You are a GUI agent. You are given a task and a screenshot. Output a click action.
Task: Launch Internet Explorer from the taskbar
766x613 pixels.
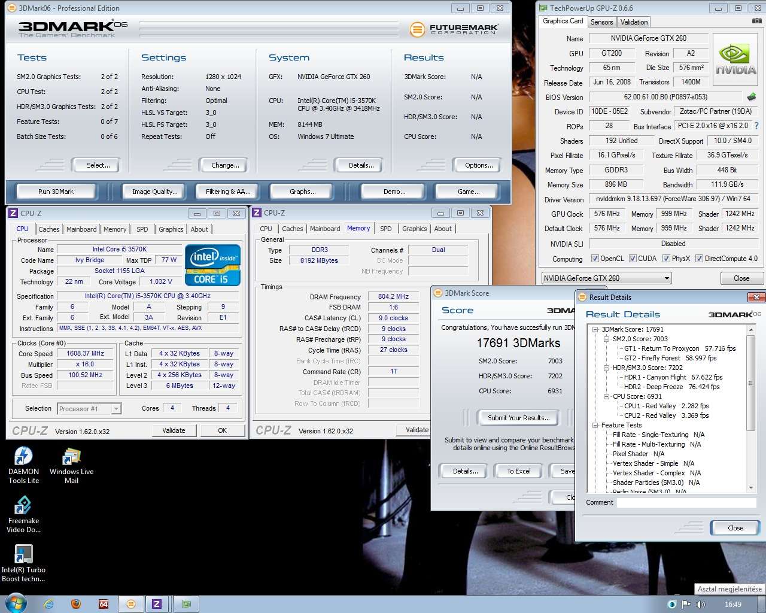coord(49,604)
